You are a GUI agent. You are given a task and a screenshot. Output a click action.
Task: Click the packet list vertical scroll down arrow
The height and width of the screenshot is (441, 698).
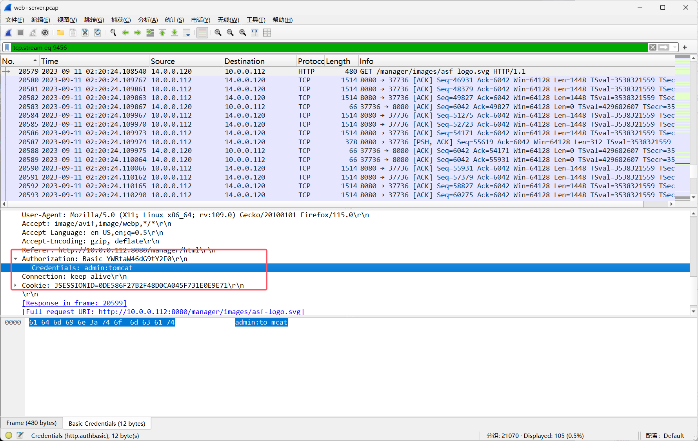point(694,197)
